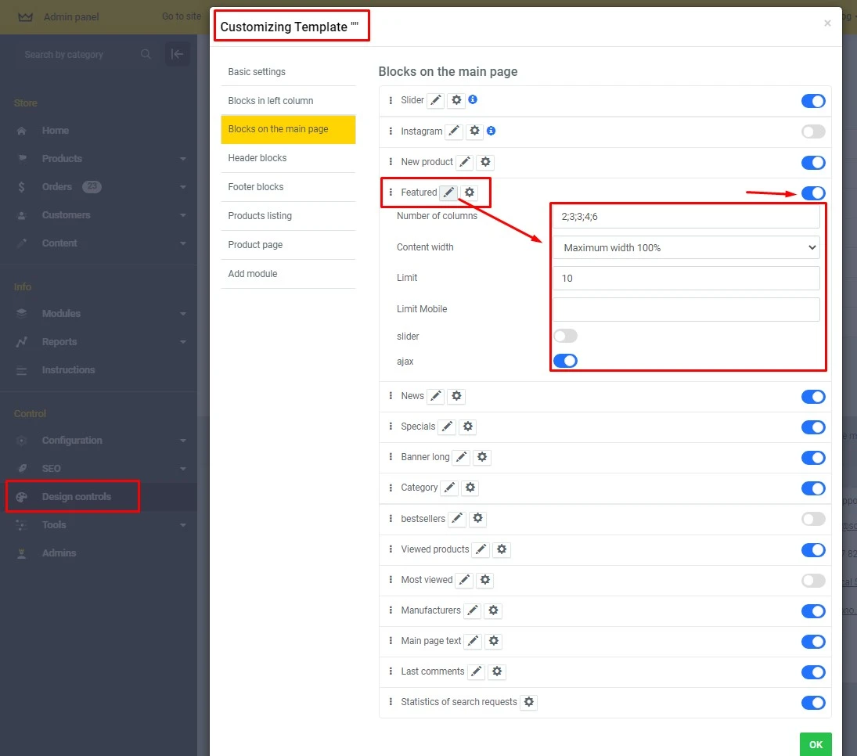The height and width of the screenshot is (756, 857).
Task: Open the Product page settings tab
Action: pyautogui.click(x=255, y=245)
